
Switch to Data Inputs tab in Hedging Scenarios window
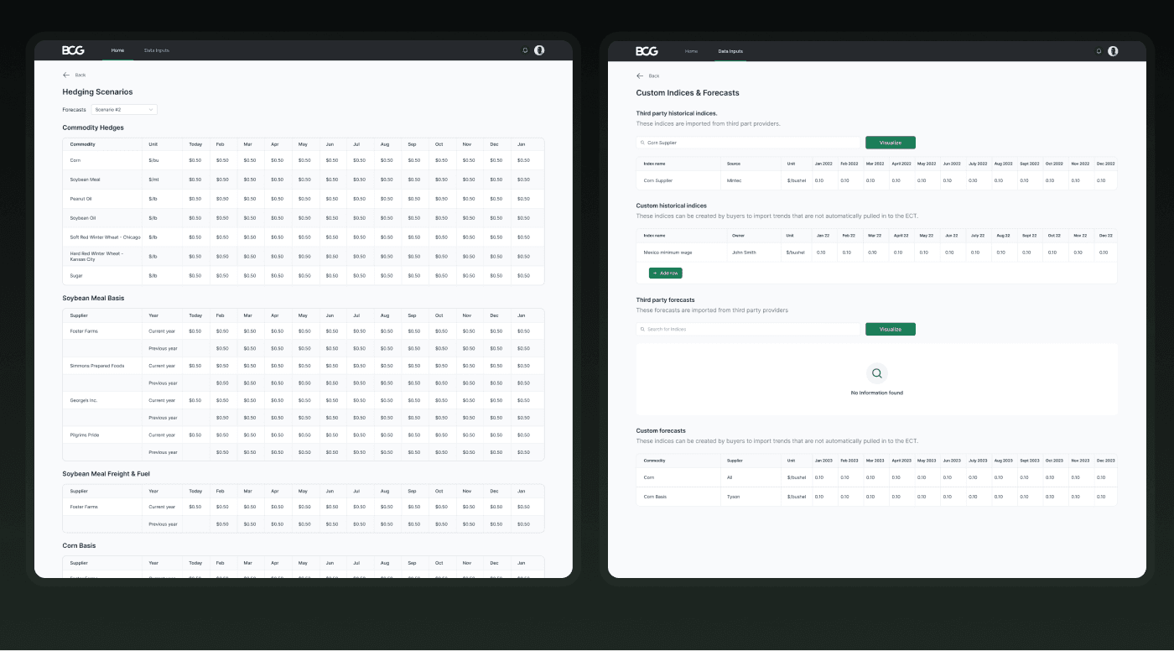157,50
